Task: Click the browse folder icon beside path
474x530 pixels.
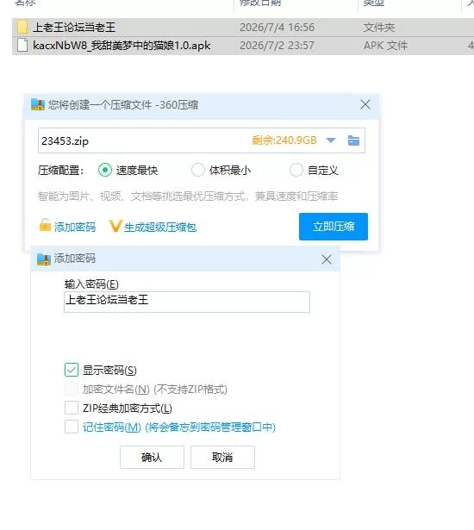Action: pos(353,140)
